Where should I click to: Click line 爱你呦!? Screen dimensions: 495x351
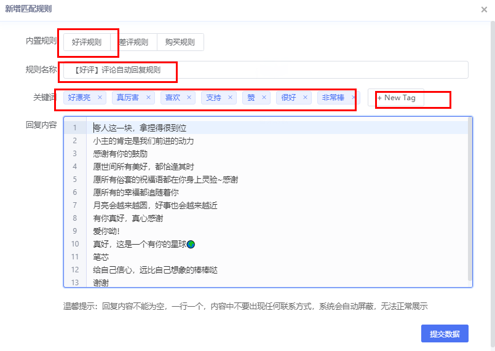tap(106, 231)
